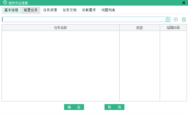188x114 pixels.
Task: Click the empty 任务名称 list area
Action: (x=61, y=66)
